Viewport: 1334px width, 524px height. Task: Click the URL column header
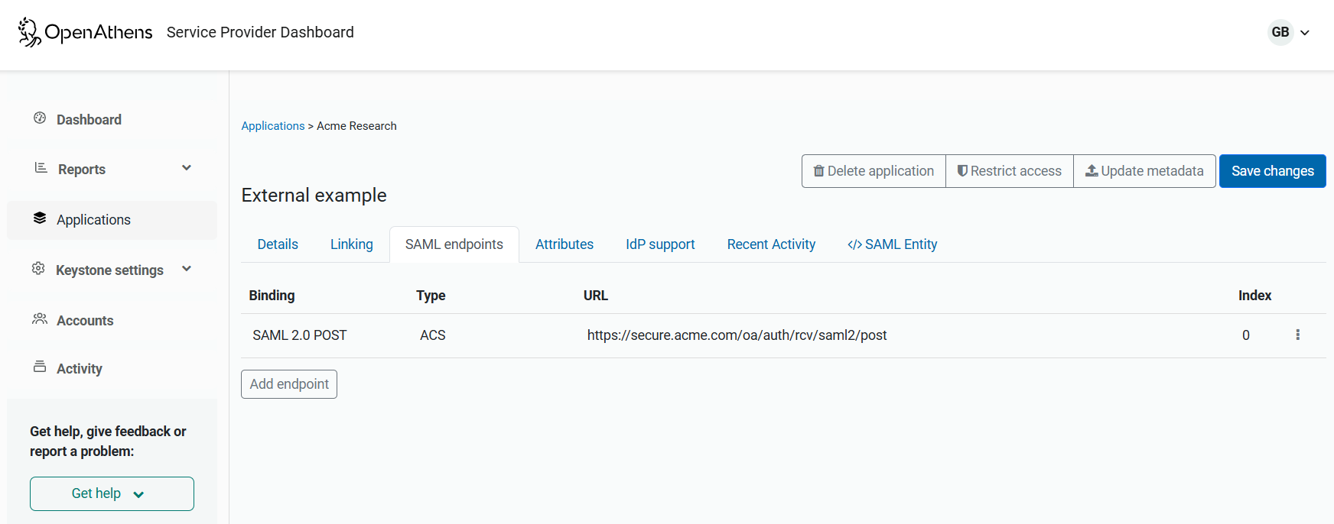[x=596, y=296]
